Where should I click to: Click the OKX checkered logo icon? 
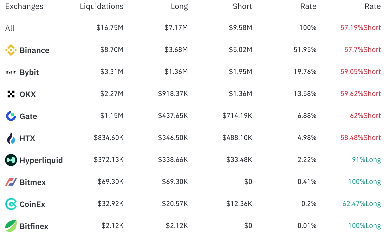coord(11,94)
